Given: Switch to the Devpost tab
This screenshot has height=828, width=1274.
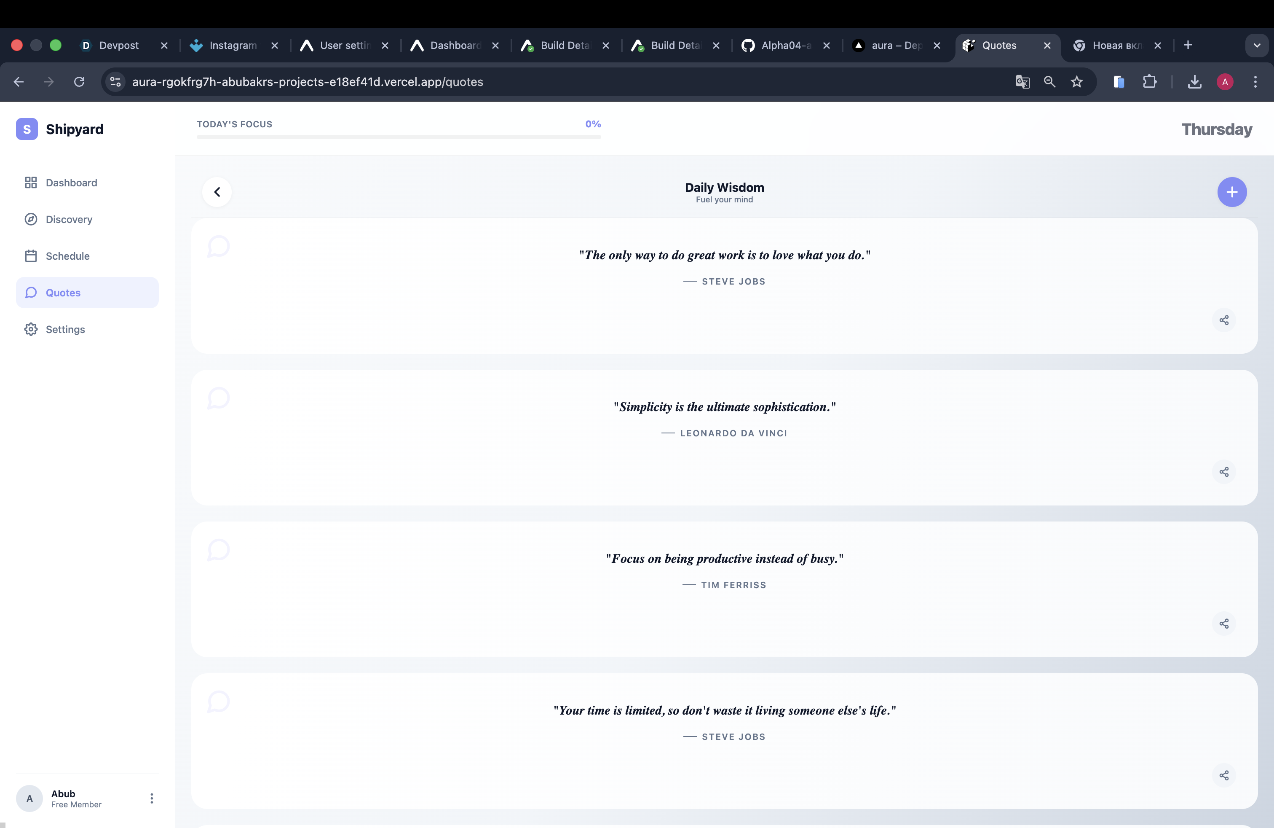Looking at the screenshot, I should tap(118, 46).
